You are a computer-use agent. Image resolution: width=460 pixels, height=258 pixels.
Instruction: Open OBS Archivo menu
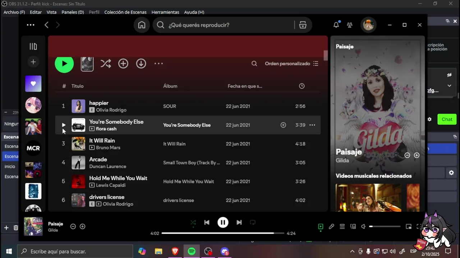point(14,12)
